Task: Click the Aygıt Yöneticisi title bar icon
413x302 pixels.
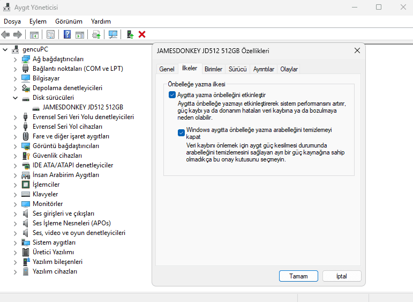Action: [7, 7]
